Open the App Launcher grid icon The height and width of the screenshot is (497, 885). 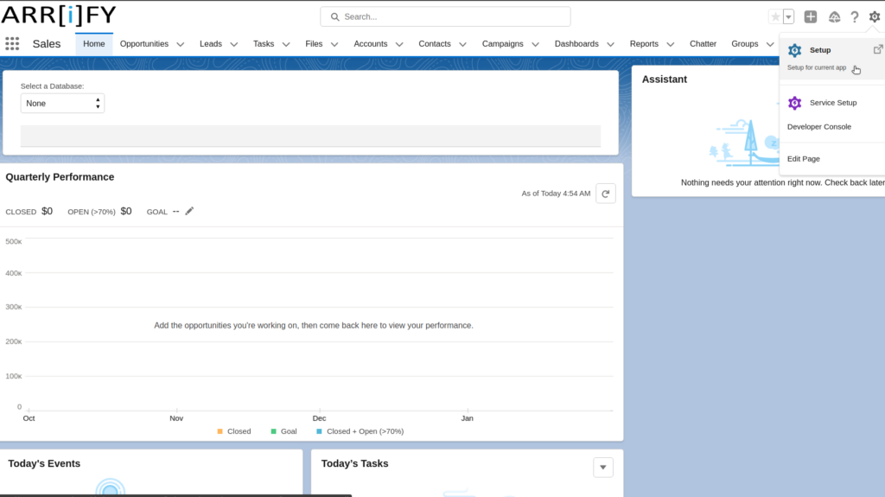[12, 43]
